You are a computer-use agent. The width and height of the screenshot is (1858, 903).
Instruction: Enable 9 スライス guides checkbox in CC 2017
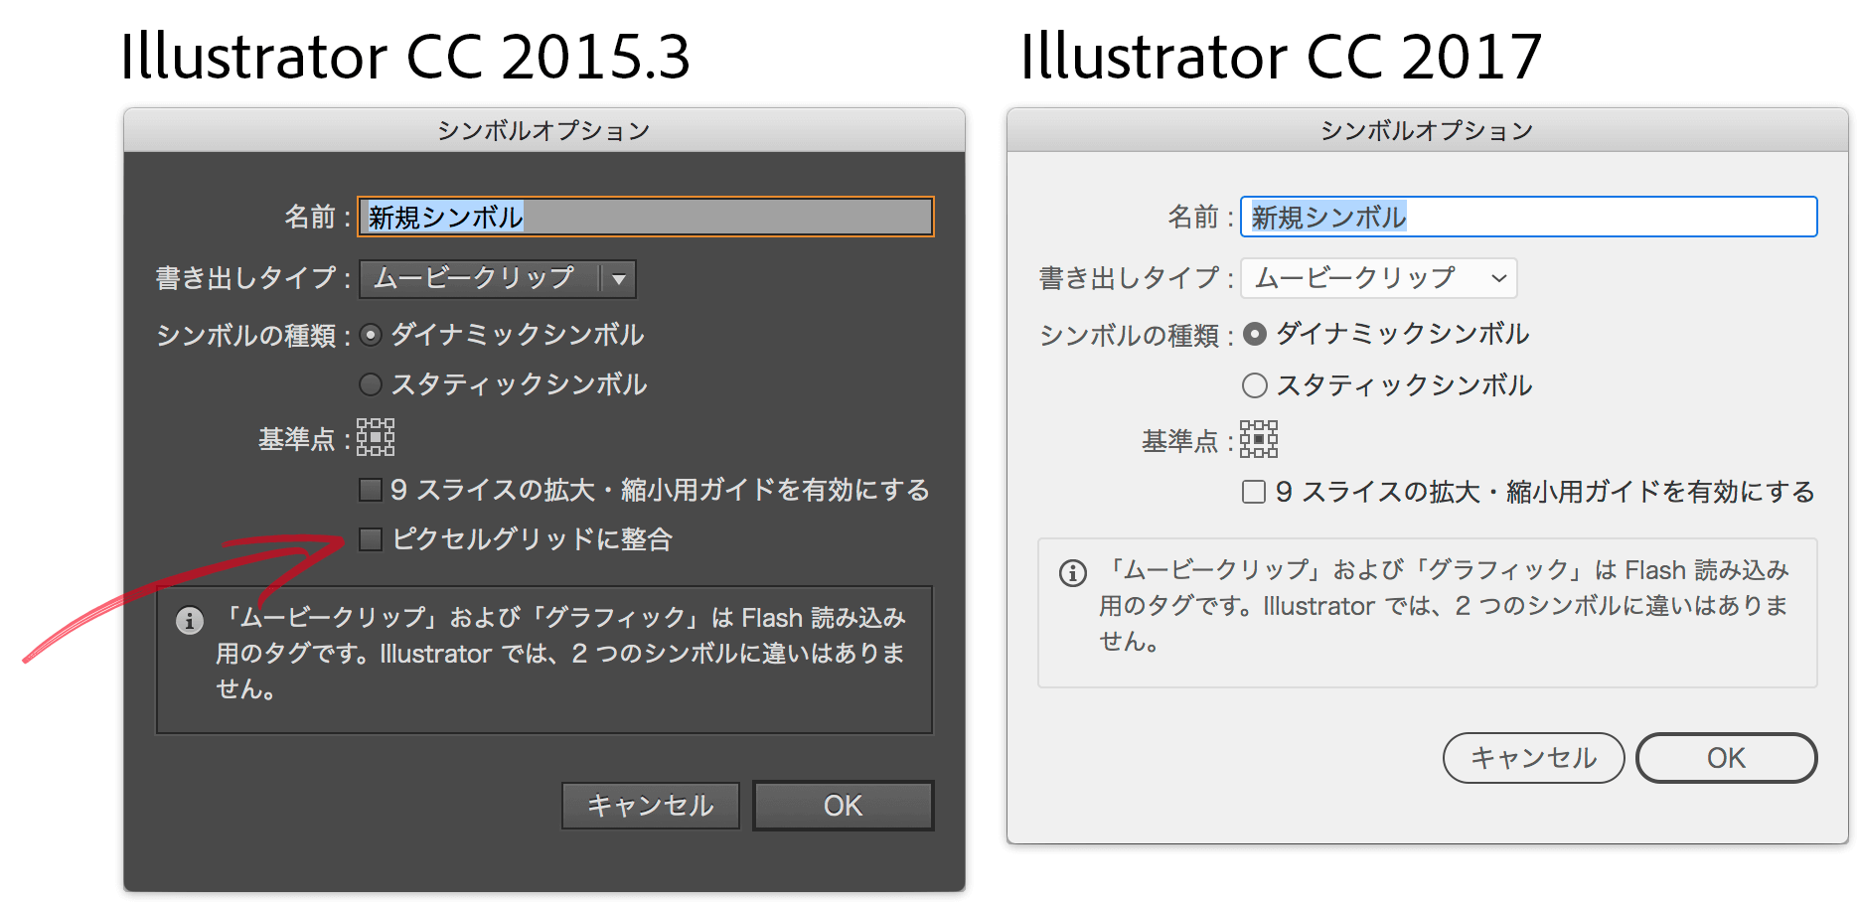click(1254, 492)
